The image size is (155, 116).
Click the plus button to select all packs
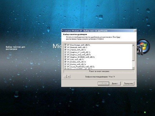[x=69, y=76]
